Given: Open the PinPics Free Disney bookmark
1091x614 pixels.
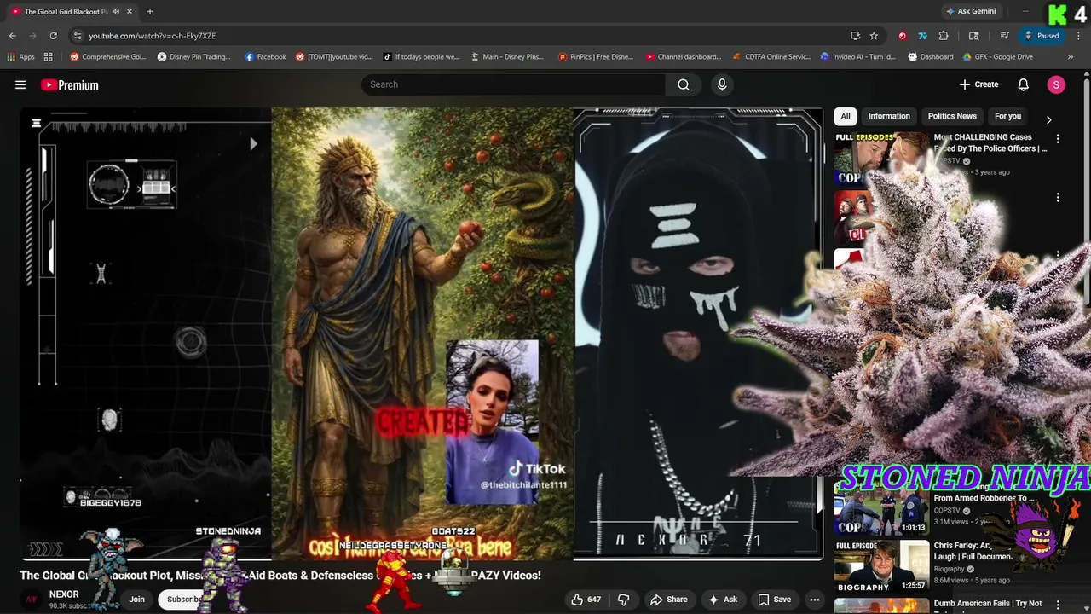Looking at the screenshot, I should pos(595,57).
